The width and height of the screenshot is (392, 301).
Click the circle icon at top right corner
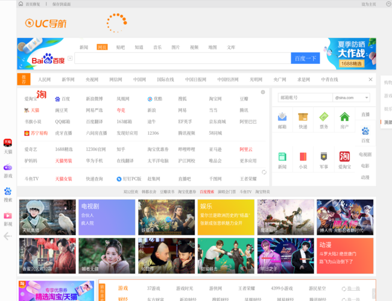[389, 4]
